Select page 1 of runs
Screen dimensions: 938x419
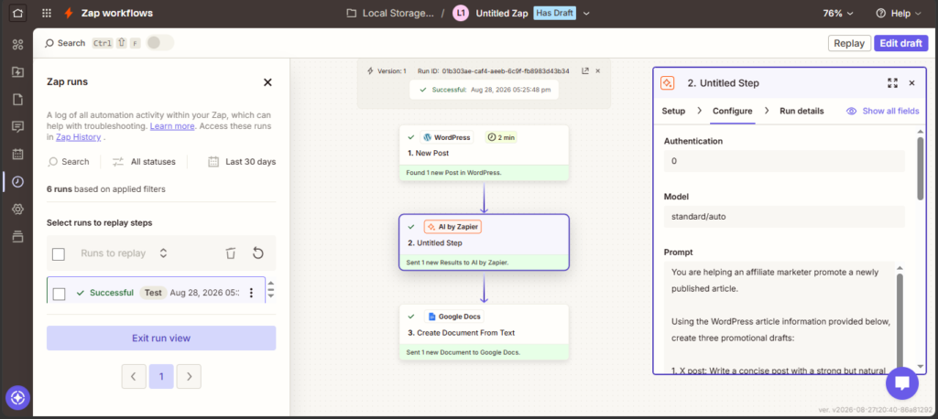(161, 377)
